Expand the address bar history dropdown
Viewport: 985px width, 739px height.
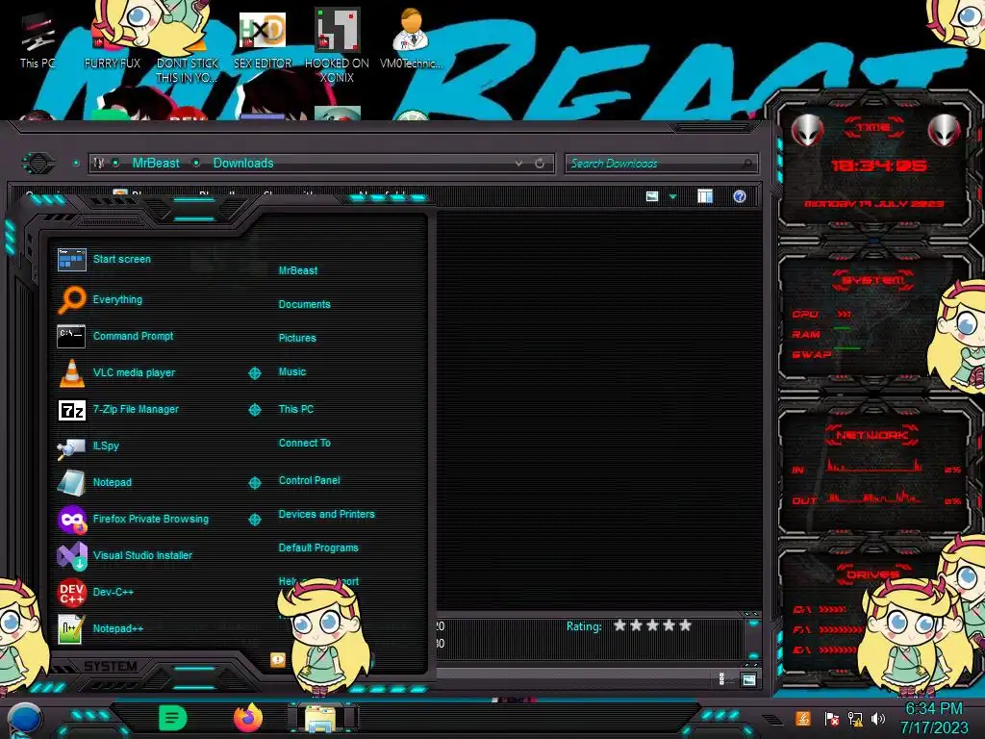tap(518, 164)
